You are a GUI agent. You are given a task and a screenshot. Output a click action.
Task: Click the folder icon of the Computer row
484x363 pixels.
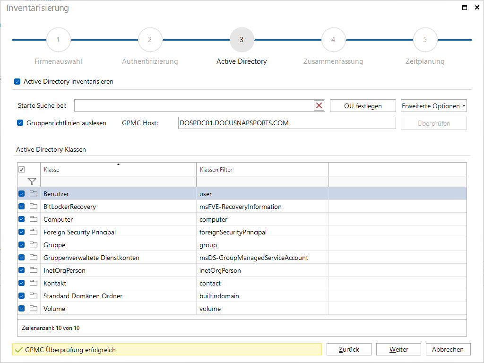pos(34,219)
